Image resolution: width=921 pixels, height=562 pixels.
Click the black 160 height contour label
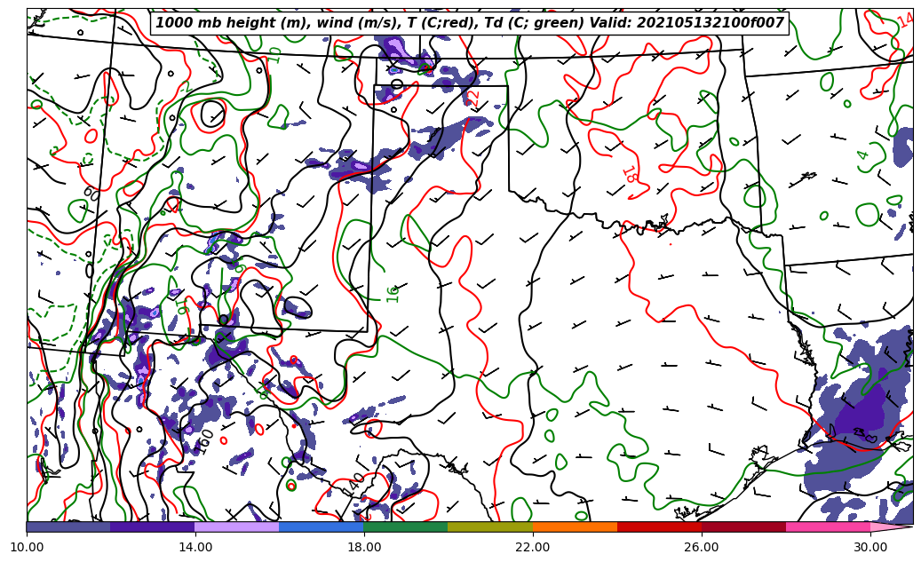click(205, 441)
